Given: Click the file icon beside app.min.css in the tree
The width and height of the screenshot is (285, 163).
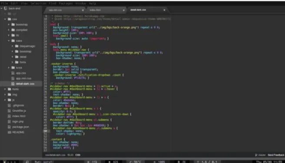Looking at the screenshot, I should (13, 78).
